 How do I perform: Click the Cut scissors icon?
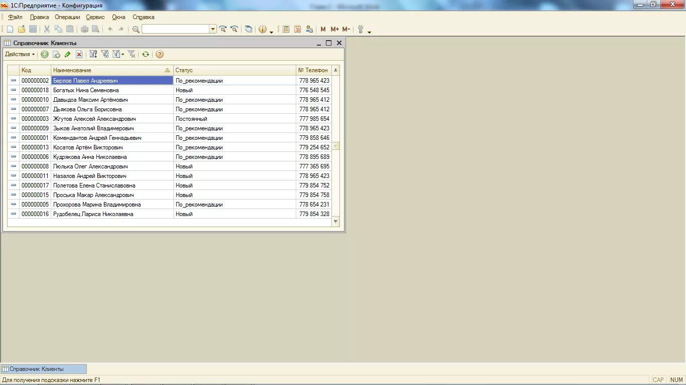point(47,30)
